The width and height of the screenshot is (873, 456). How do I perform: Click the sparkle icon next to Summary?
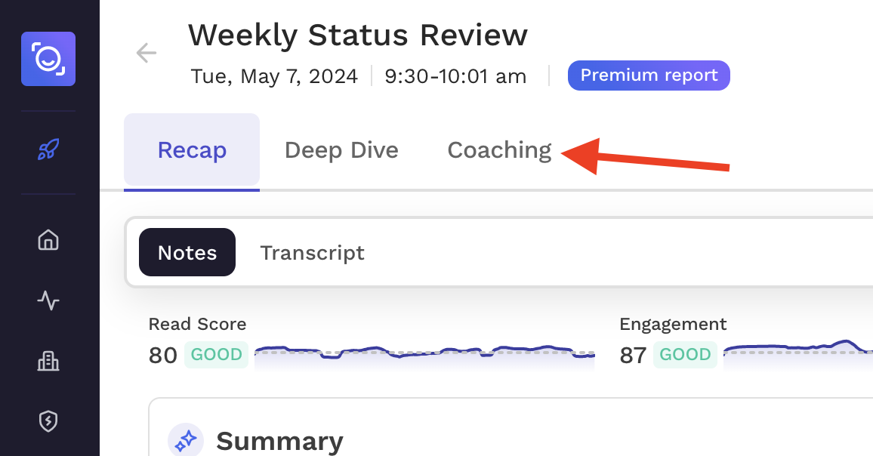click(186, 441)
